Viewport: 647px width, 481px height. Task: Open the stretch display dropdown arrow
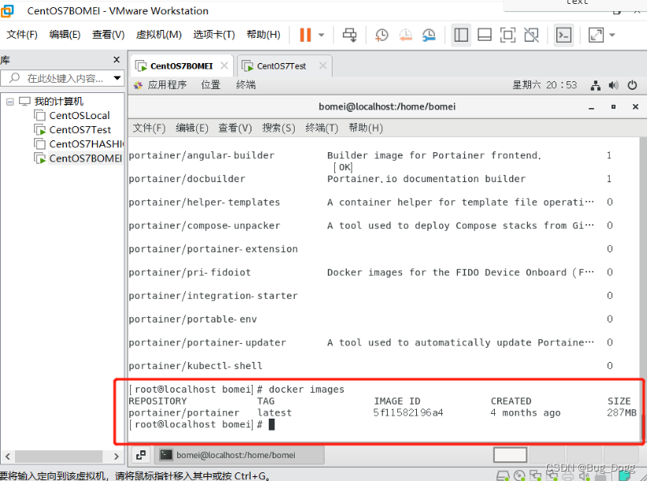pyautogui.click(x=612, y=35)
